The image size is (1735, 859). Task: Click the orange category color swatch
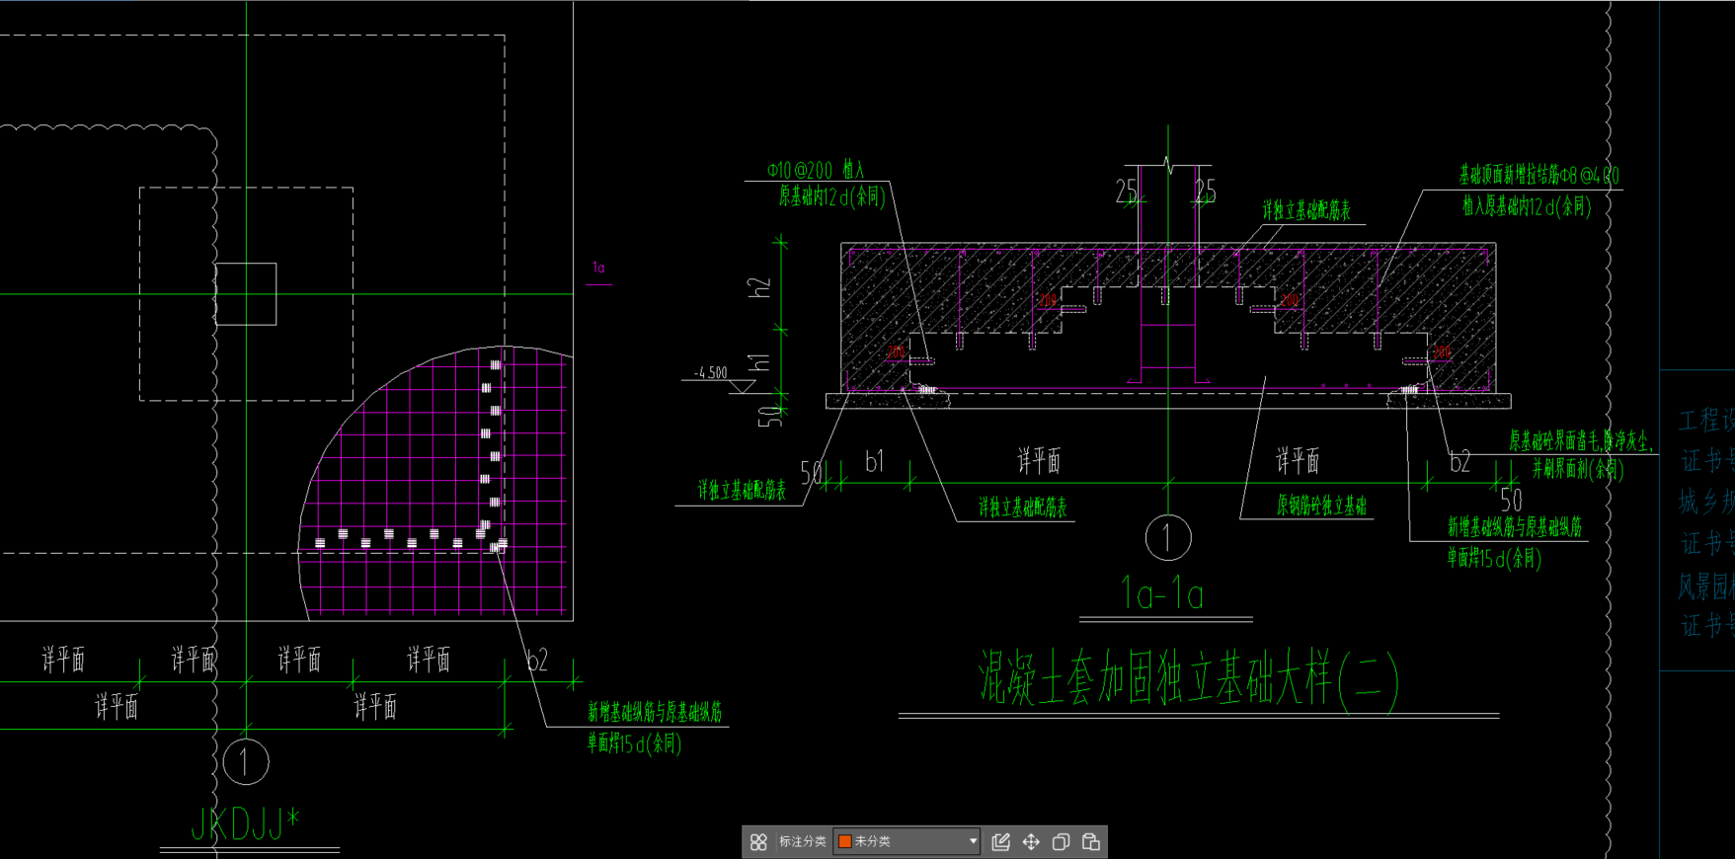tap(845, 841)
